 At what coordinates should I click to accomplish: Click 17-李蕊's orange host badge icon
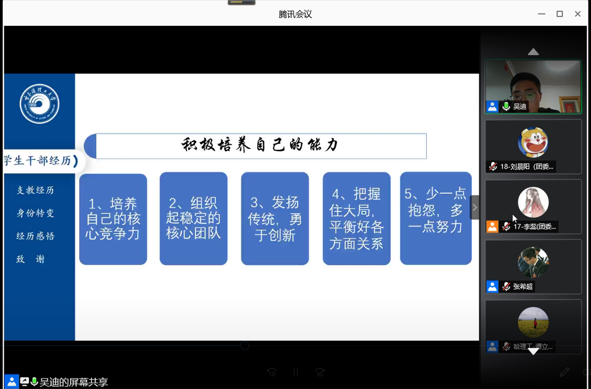point(492,227)
